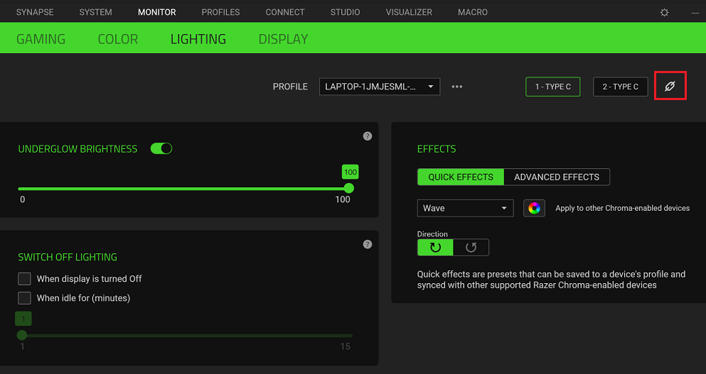Click the brightness value 100 tooltip badge
The image size is (706, 374).
point(351,172)
